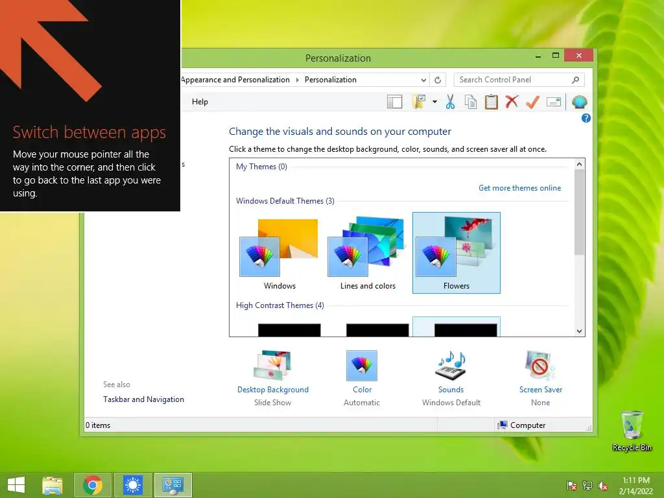The width and height of the screenshot is (664, 498).
Task: Expand the folder options dropdown arrow
Action: [434, 102]
